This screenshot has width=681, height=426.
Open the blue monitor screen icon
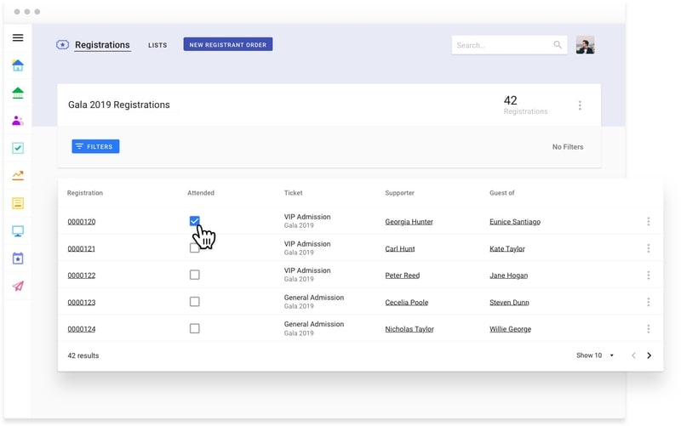click(18, 230)
